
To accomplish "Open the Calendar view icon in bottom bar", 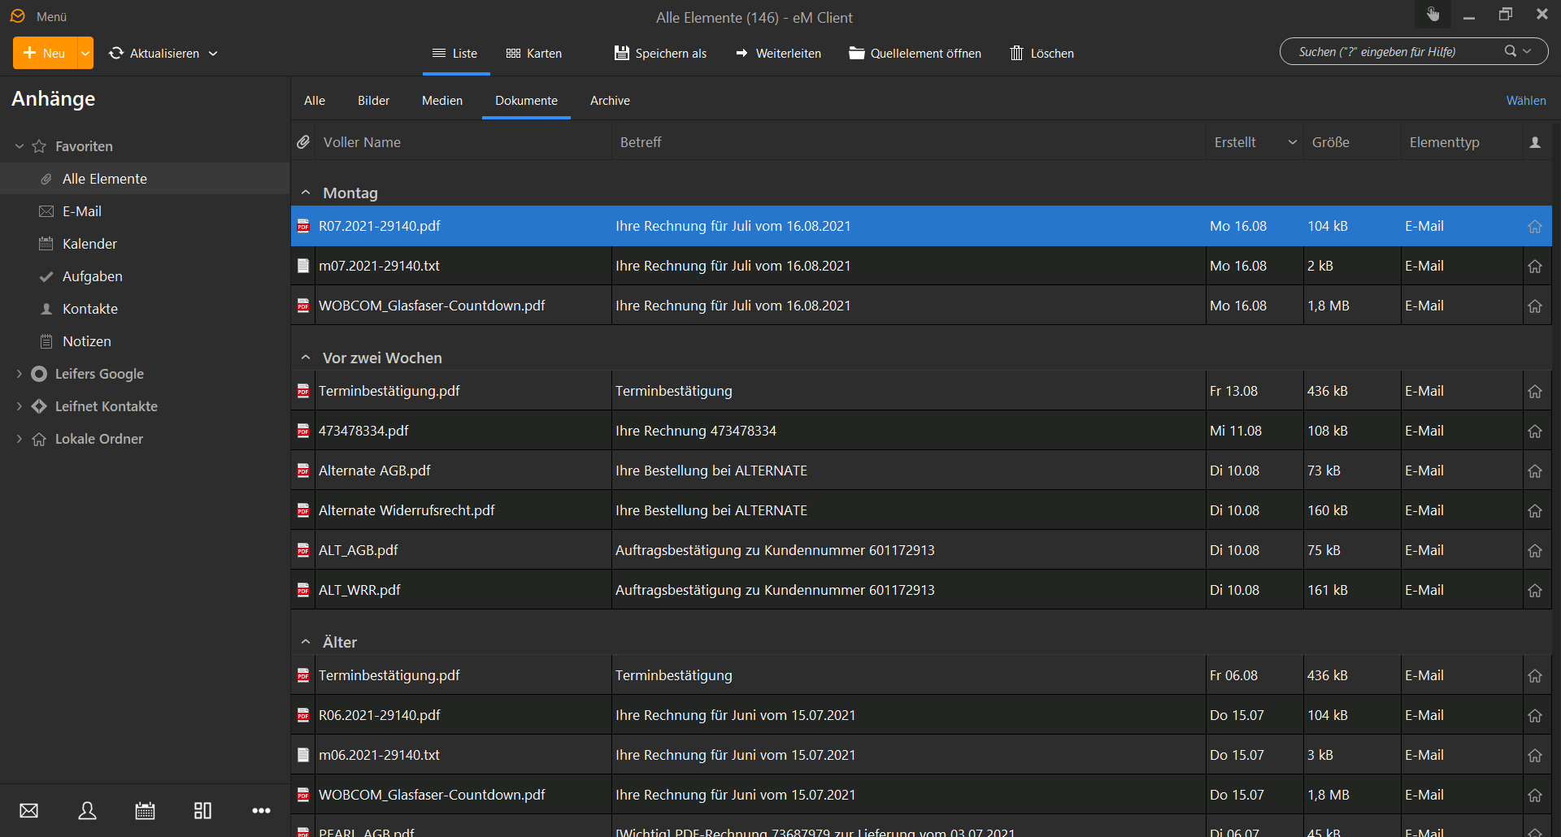I will pos(145,810).
